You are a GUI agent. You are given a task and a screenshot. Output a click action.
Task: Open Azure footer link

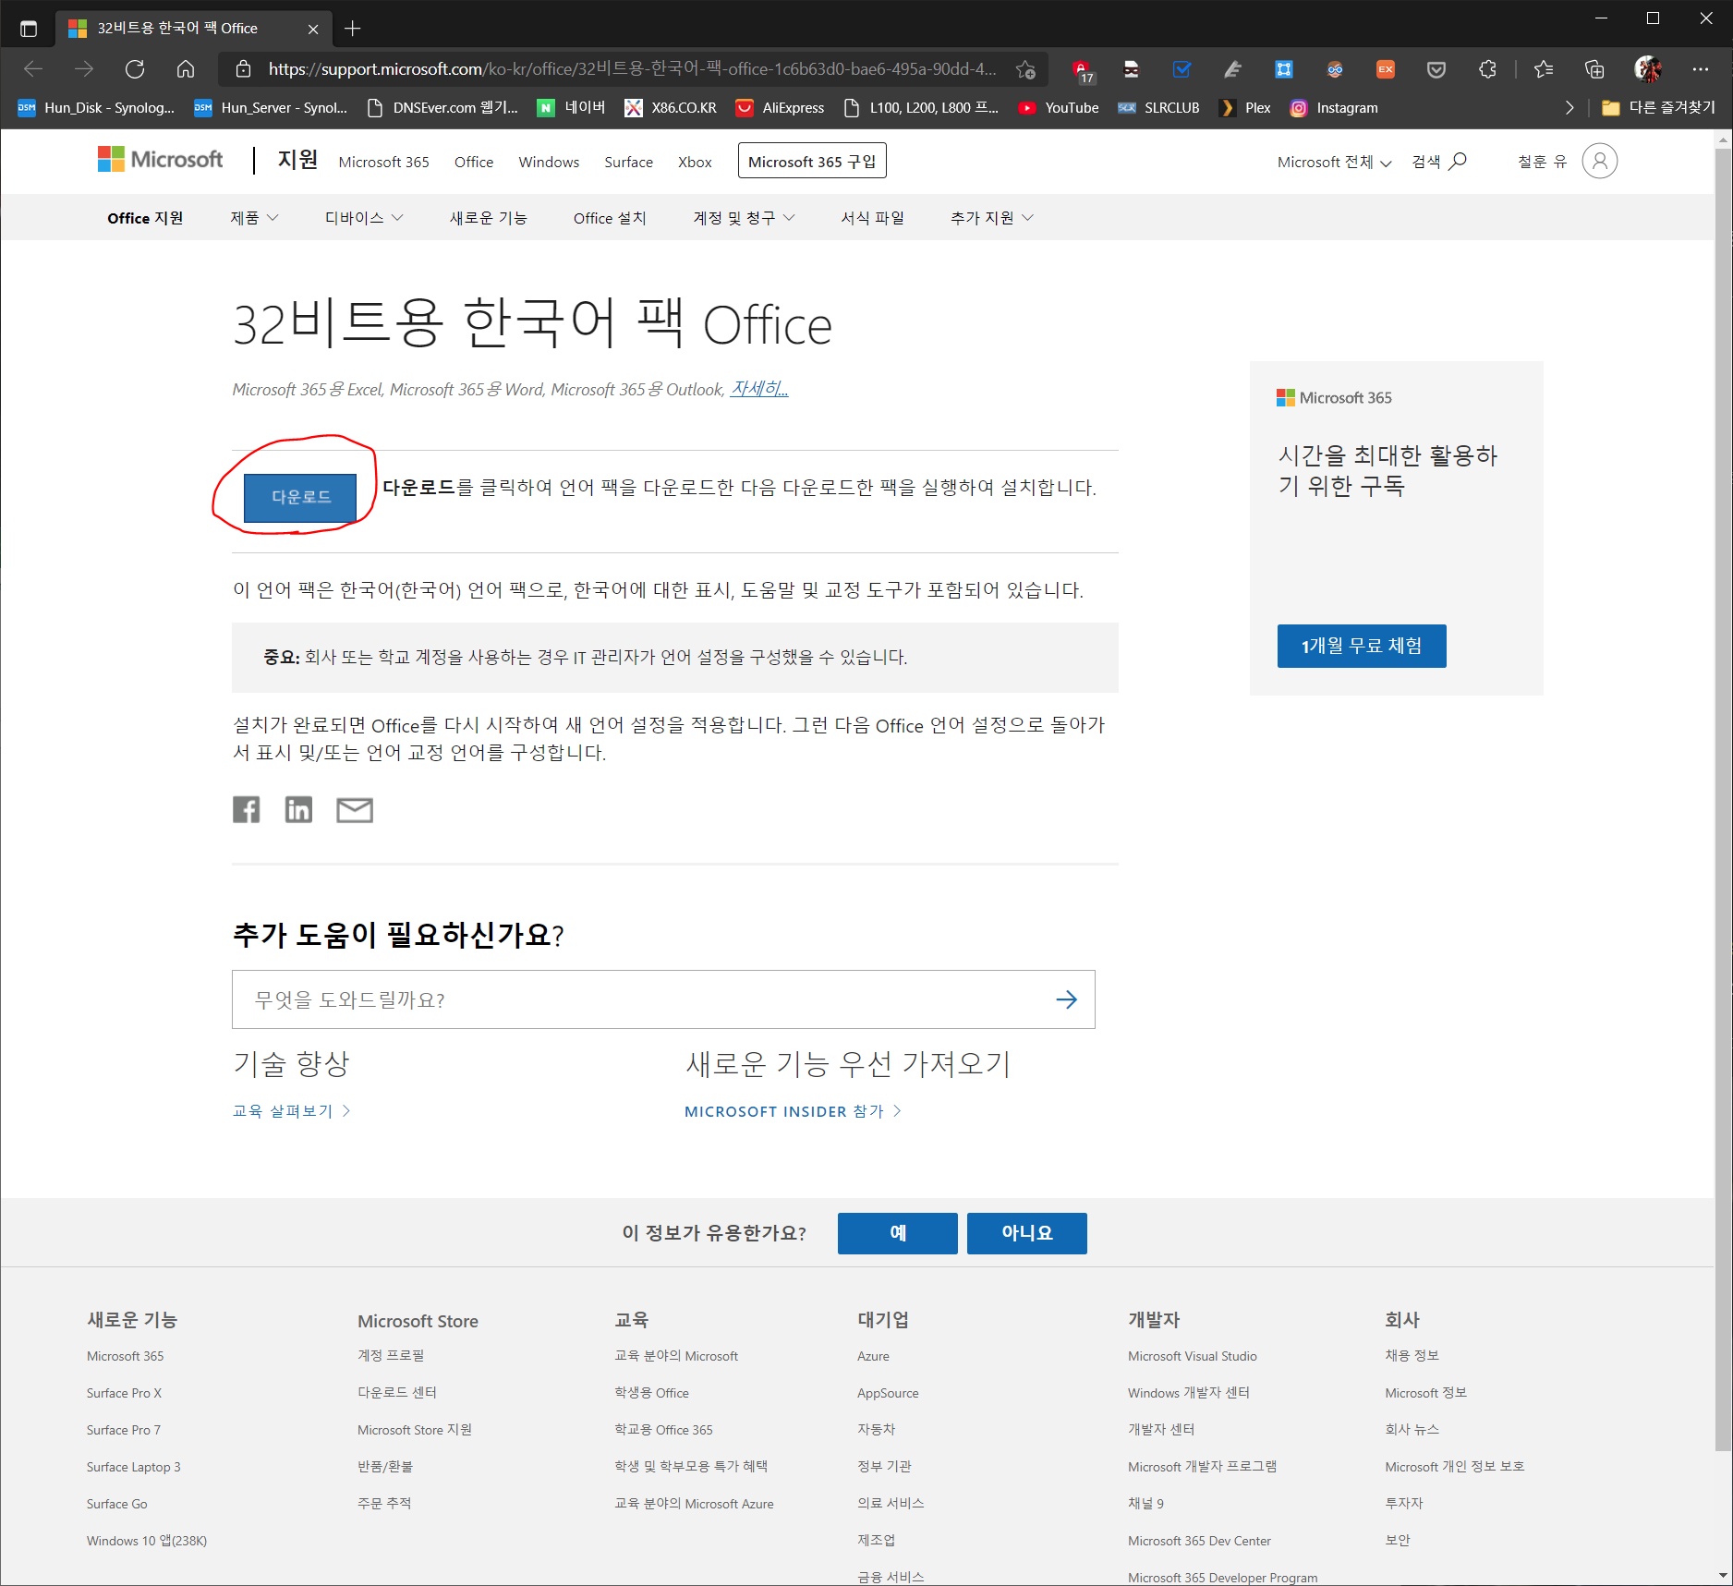pyautogui.click(x=873, y=1356)
